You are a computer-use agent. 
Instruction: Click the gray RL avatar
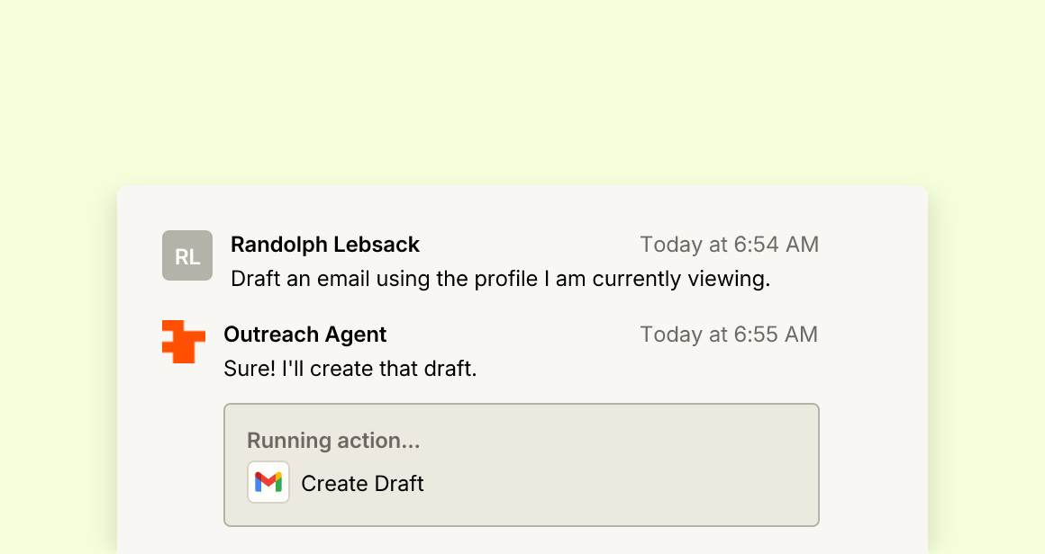(187, 255)
